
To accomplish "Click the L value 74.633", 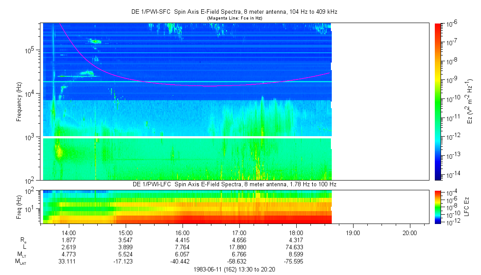I will tap(296, 247).
